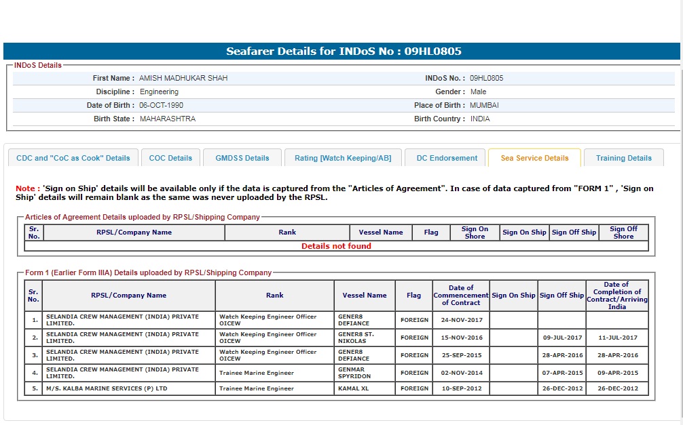Click the INDoS No. value 09HL0805

coord(486,78)
